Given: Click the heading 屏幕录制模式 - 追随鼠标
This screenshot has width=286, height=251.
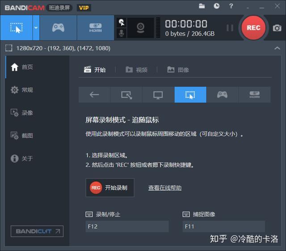Looking at the screenshot, I should (x=122, y=120).
